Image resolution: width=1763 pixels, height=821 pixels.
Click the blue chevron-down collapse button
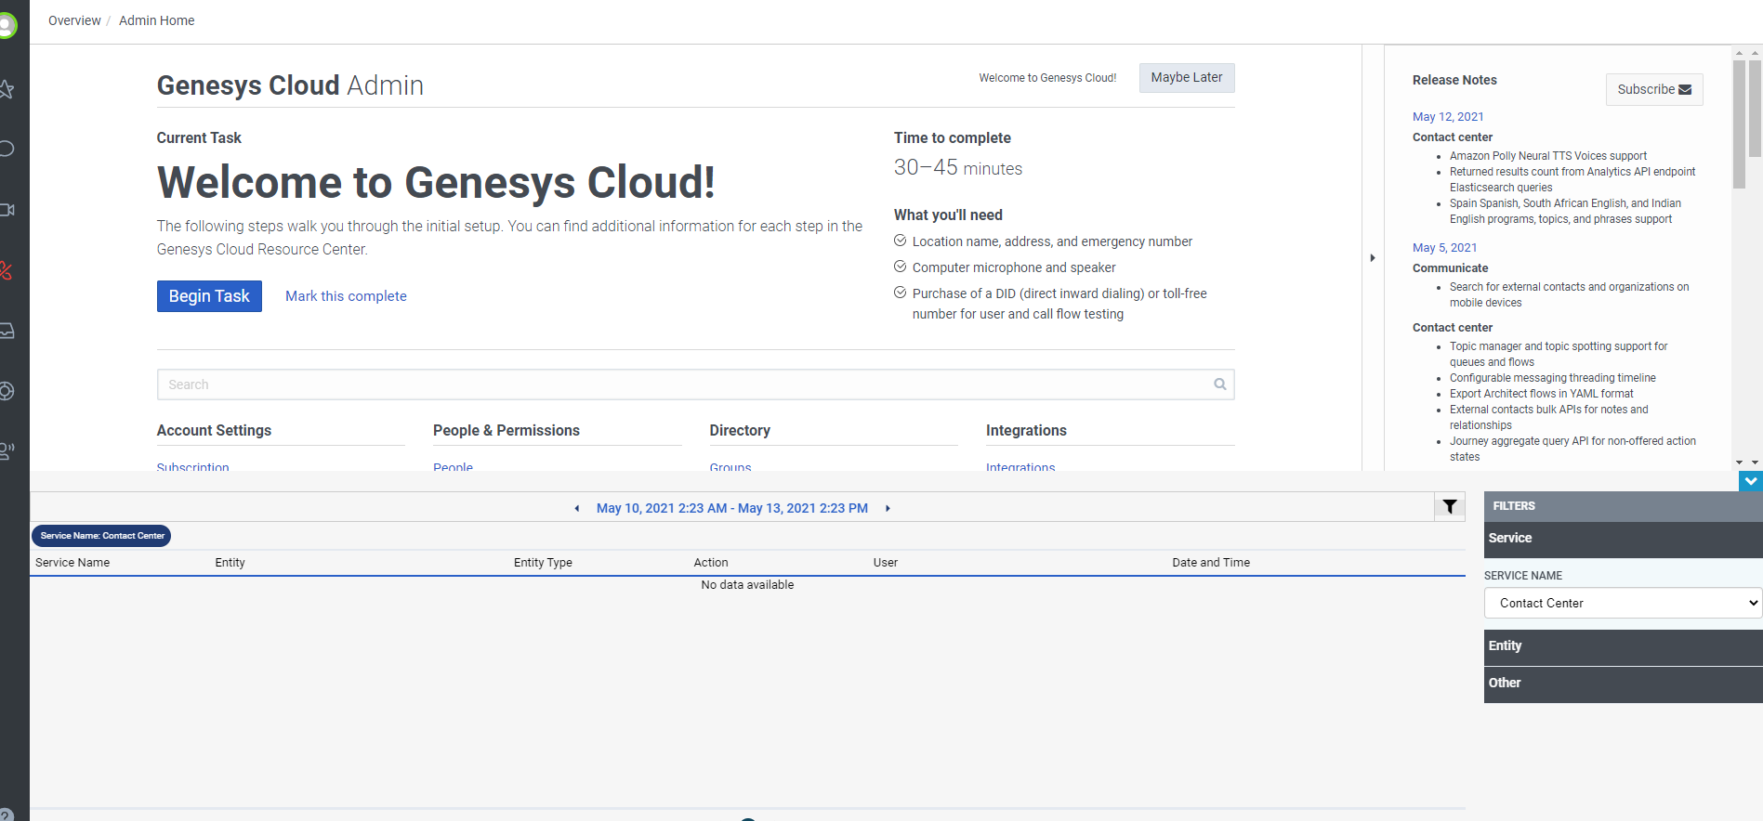[x=1751, y=481]
